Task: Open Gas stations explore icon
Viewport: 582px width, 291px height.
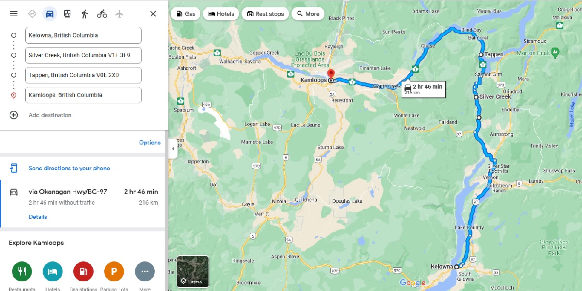Action: click(x=83, y=272)
